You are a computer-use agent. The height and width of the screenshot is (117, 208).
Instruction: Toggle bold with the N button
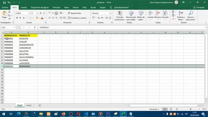(17, 18)
